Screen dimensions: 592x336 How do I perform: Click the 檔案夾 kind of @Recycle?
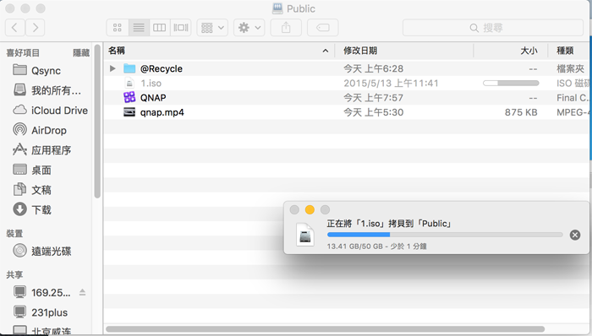(x=570, y=68)
